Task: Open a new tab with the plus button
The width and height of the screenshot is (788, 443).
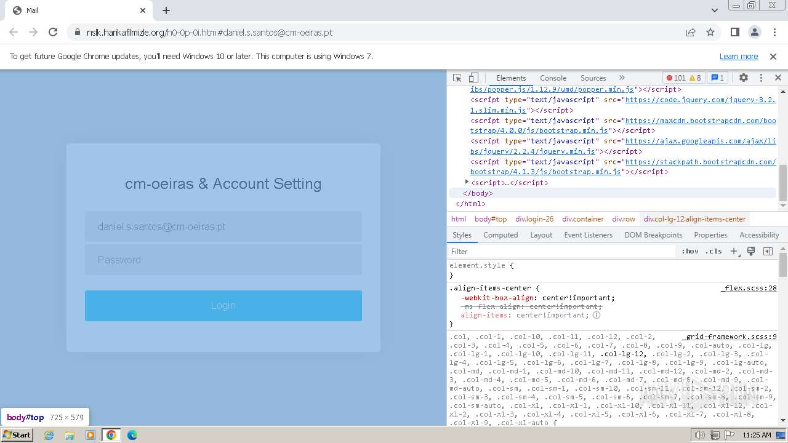Action: click(x=166, y=10)
